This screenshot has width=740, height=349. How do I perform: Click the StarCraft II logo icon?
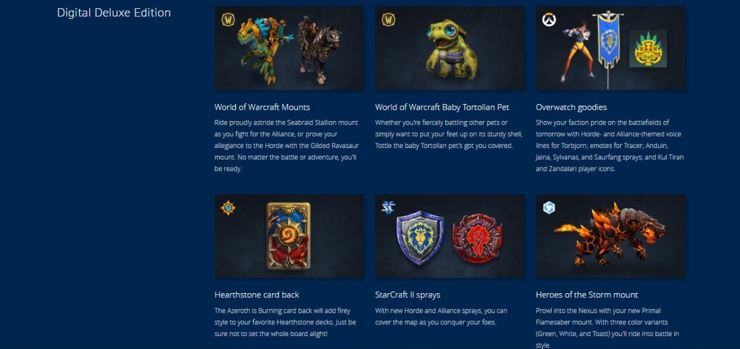pyautogui.click(x=388, y=208)
